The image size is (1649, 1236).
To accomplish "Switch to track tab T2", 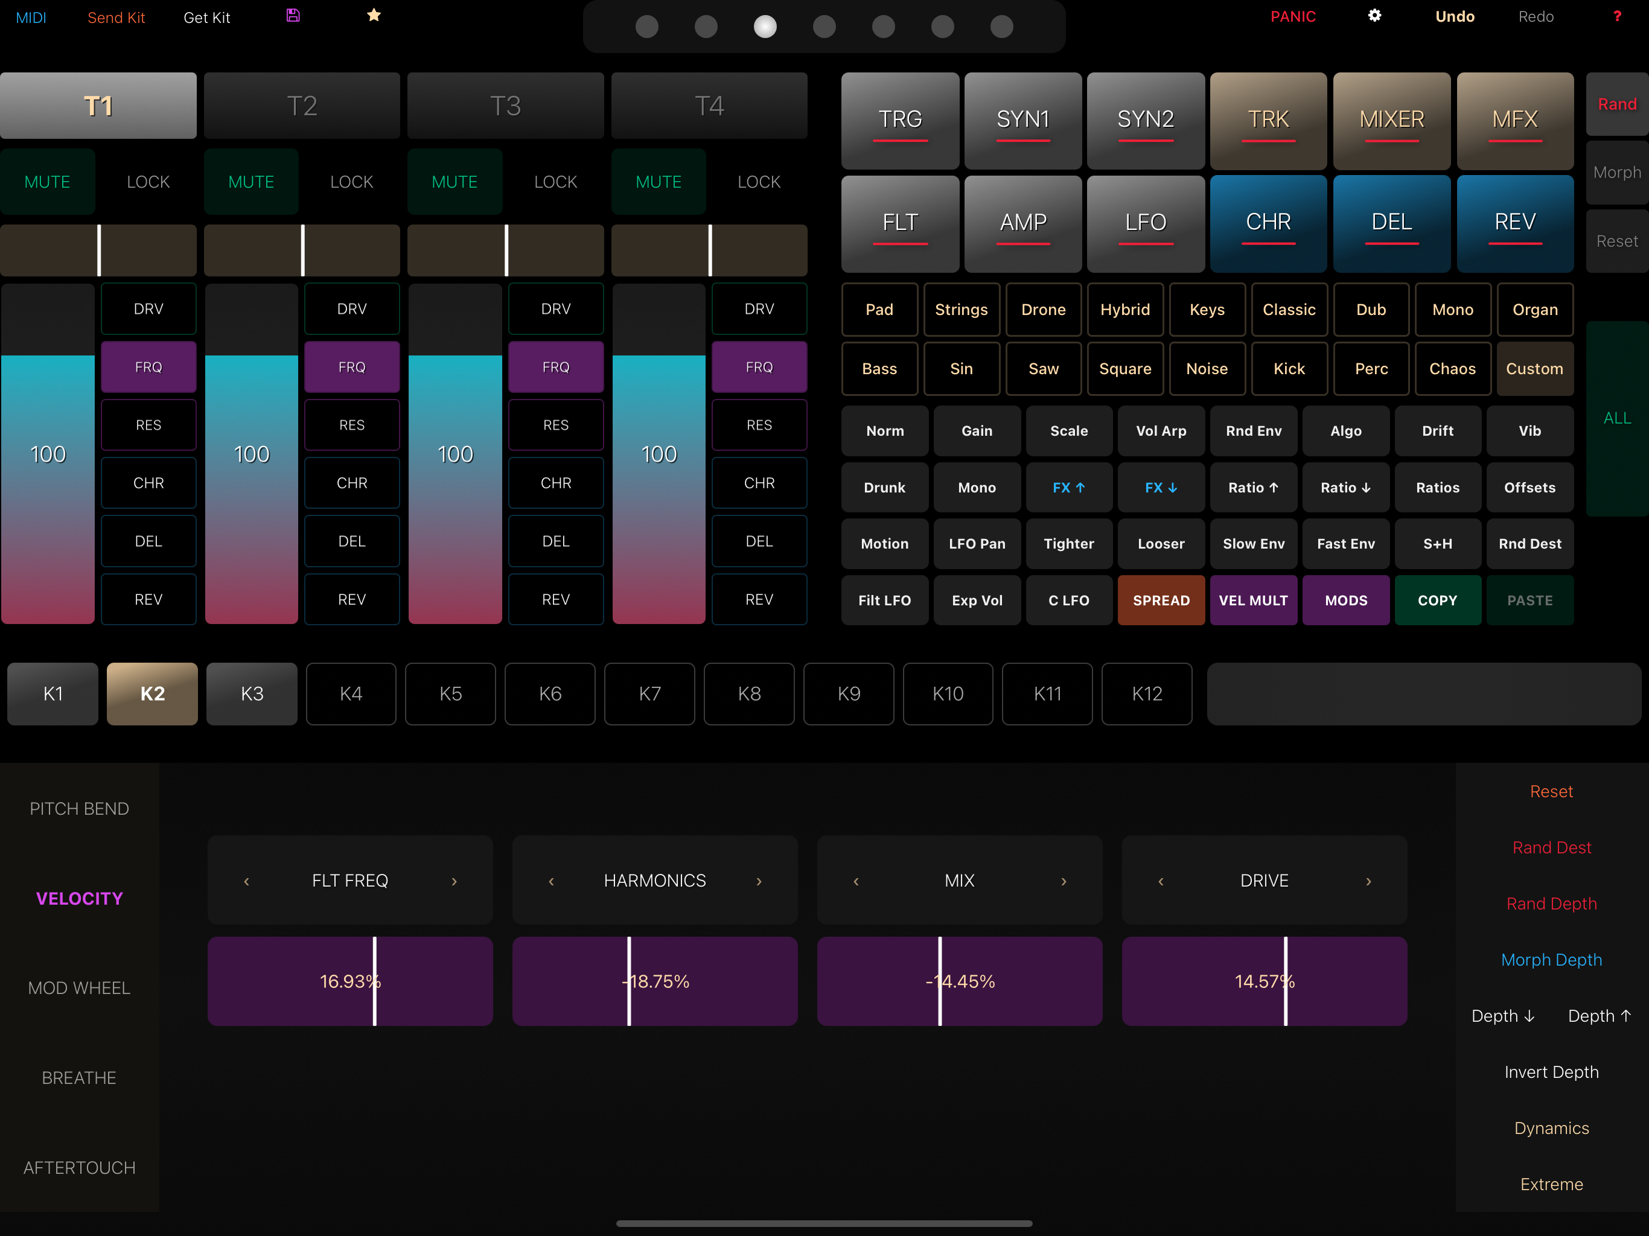I will click(302, 106).
